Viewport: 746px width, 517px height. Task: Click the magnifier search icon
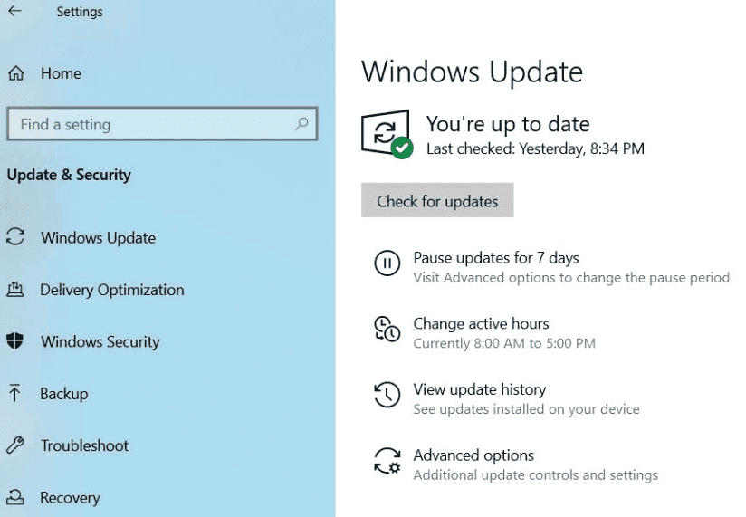tap(301, 124)
